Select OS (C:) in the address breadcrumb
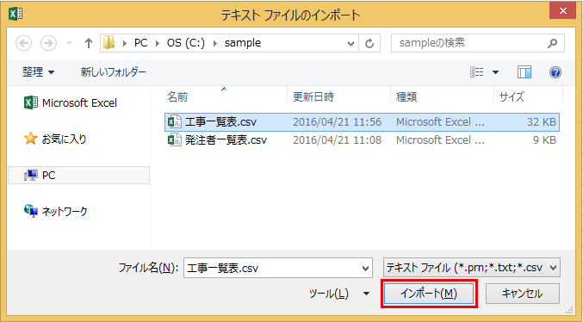The width and height of the screenshot is (583, 322). pos(185,43)
